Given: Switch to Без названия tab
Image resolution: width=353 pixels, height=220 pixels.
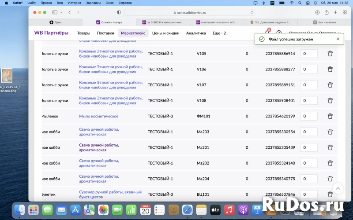Looking at the screenshot, I should [324, 22].
